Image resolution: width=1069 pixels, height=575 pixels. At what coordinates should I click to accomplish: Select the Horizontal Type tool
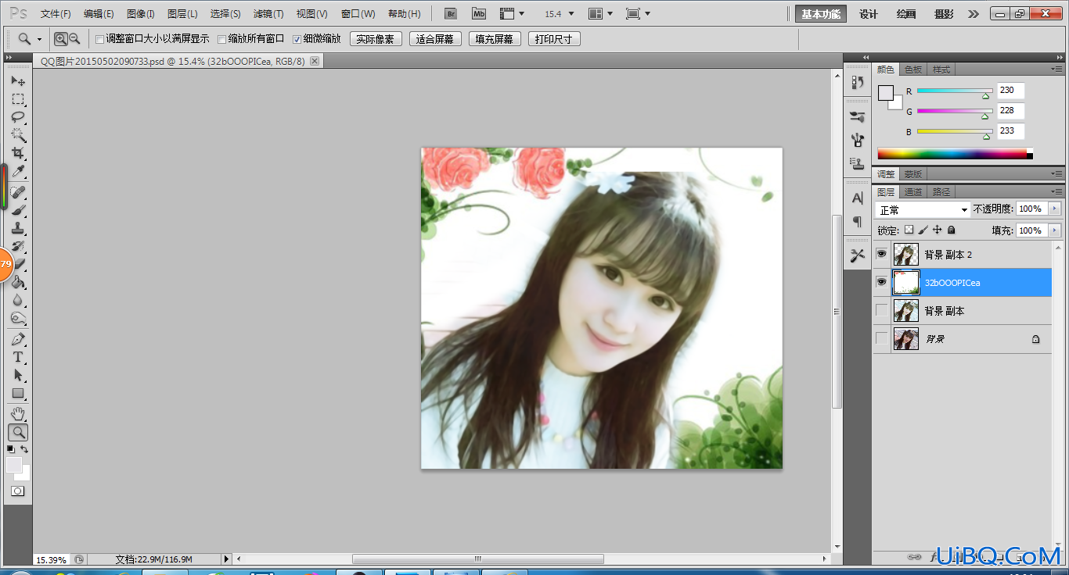pyautogui.click(x=18, y=357)
